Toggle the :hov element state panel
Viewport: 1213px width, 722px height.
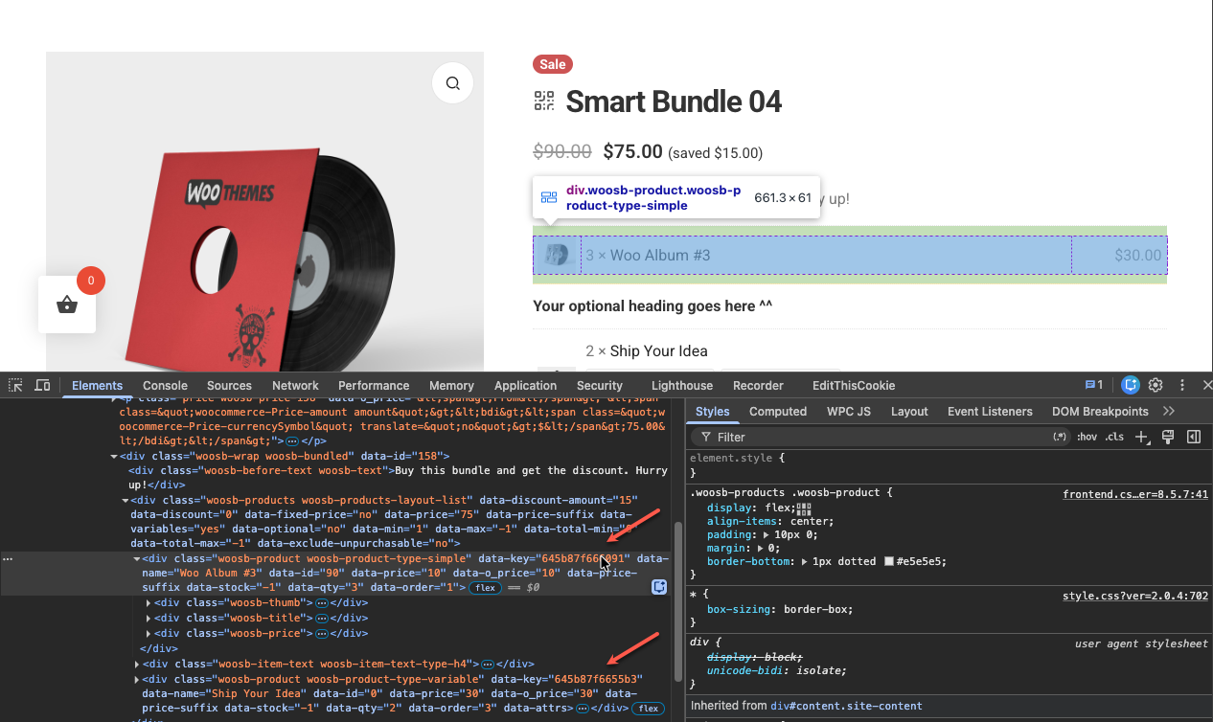(1087, 437)
